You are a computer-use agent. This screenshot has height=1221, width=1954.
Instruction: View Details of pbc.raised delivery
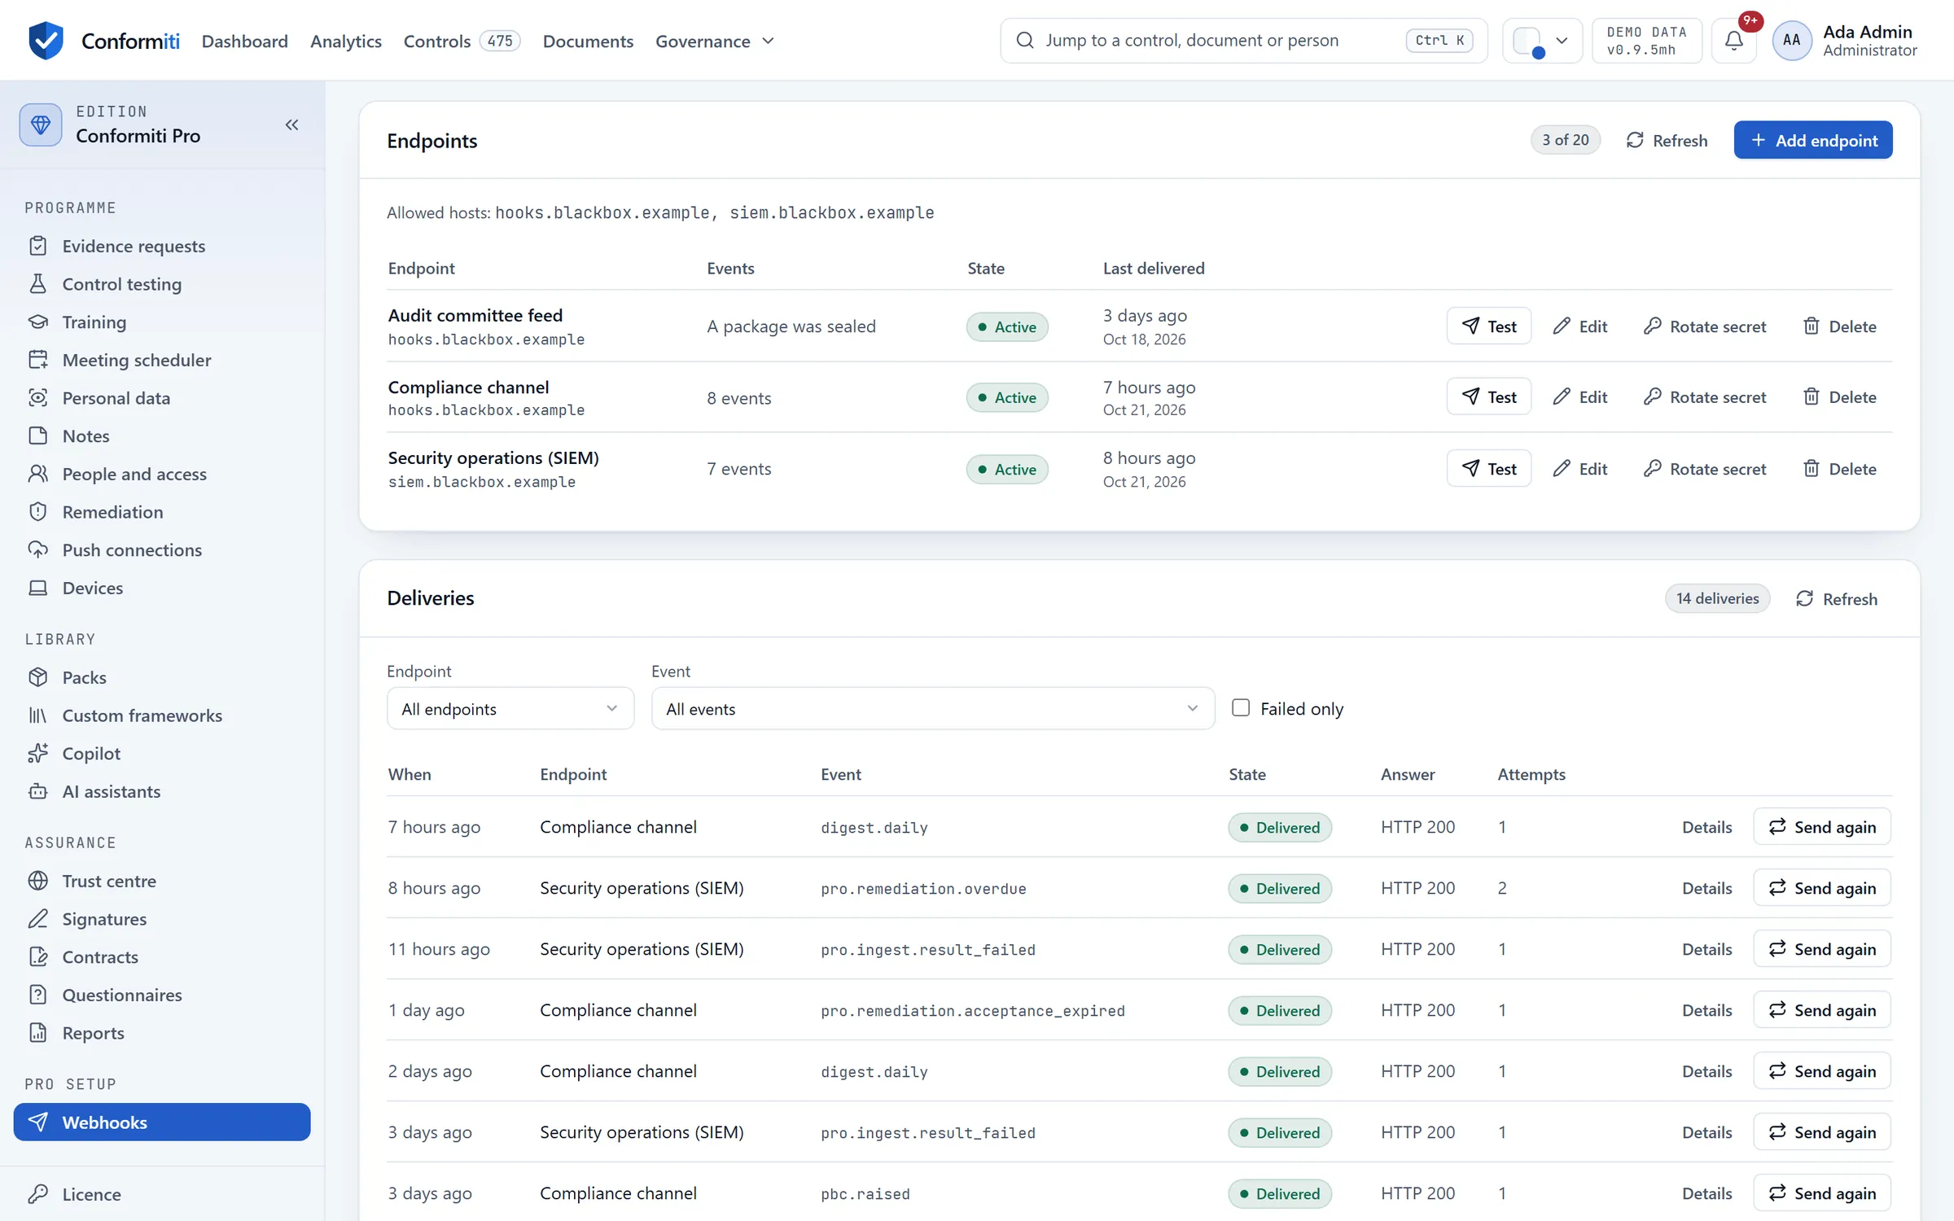(1707, 1193)
